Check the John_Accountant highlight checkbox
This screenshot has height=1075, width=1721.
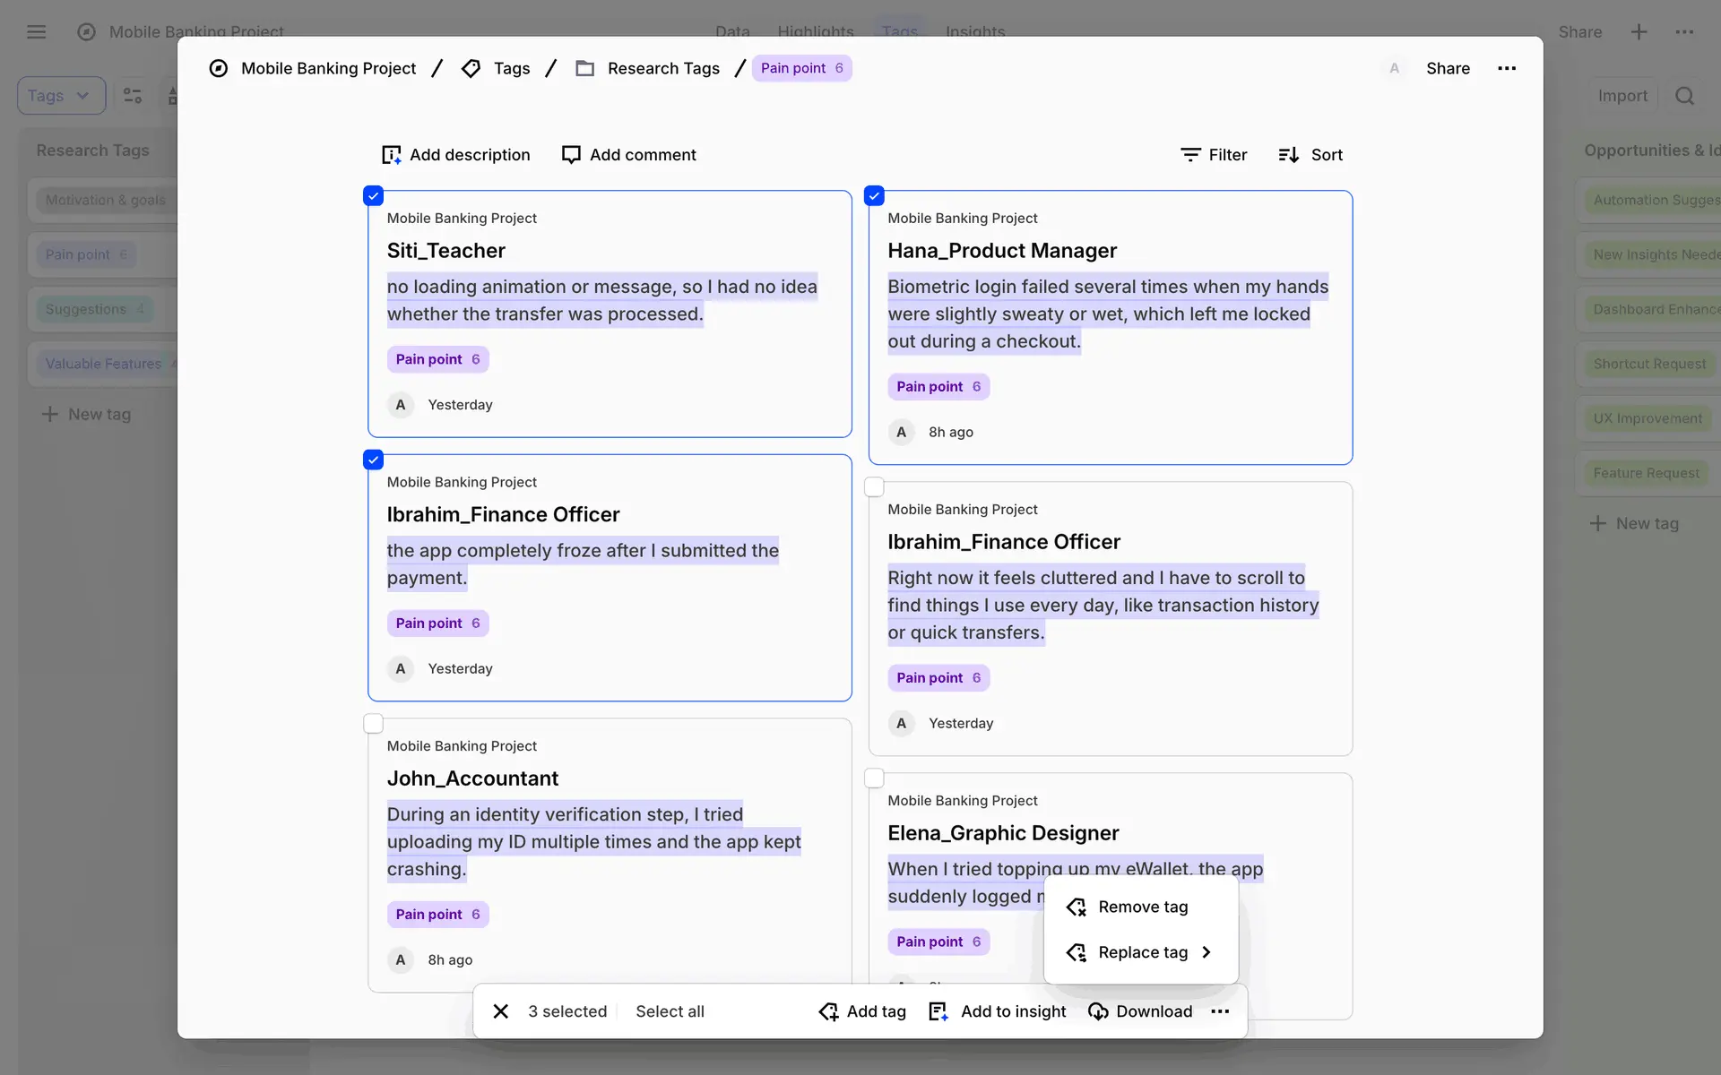coord(374,724)
